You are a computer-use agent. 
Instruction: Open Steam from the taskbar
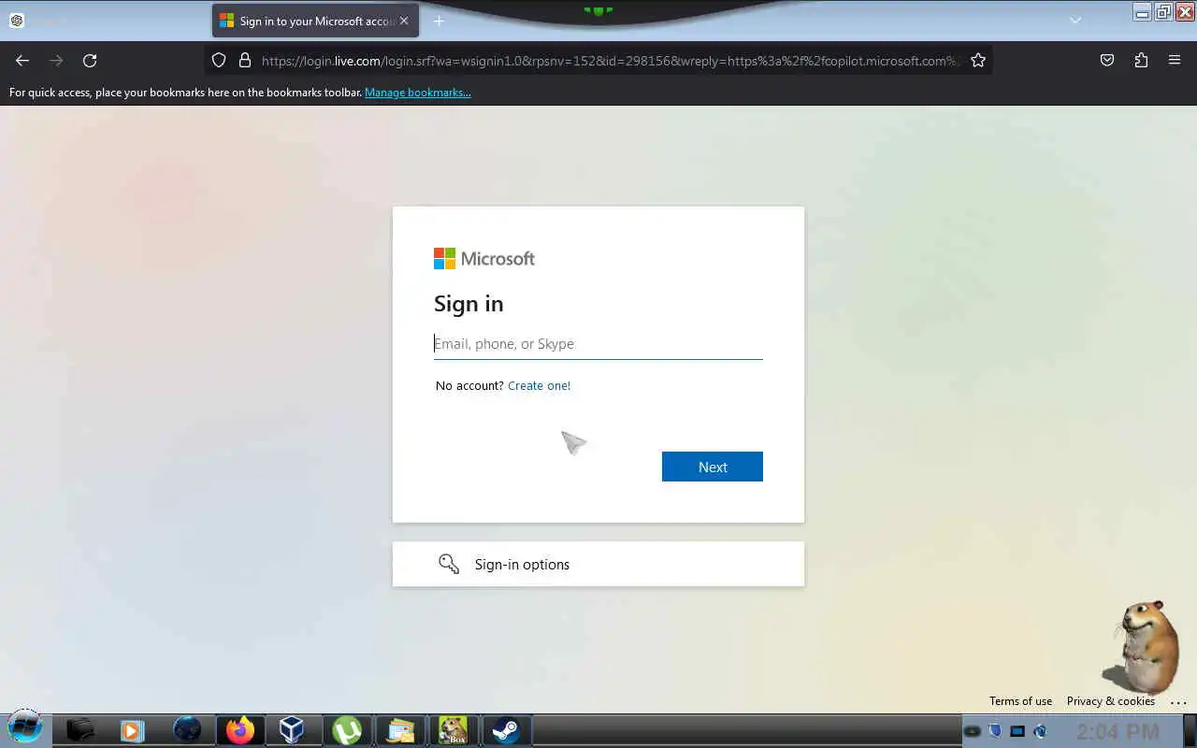pyautogui.click(x=506, y=730)
